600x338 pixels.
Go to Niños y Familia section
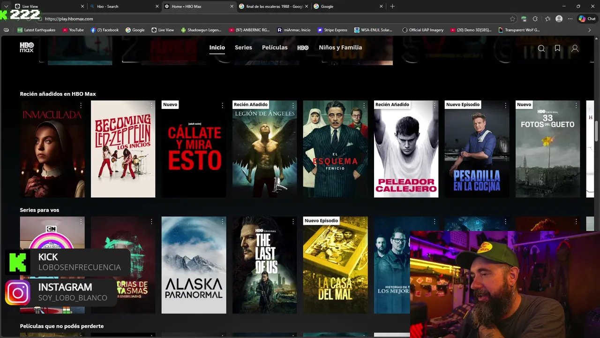click(340, 47)
